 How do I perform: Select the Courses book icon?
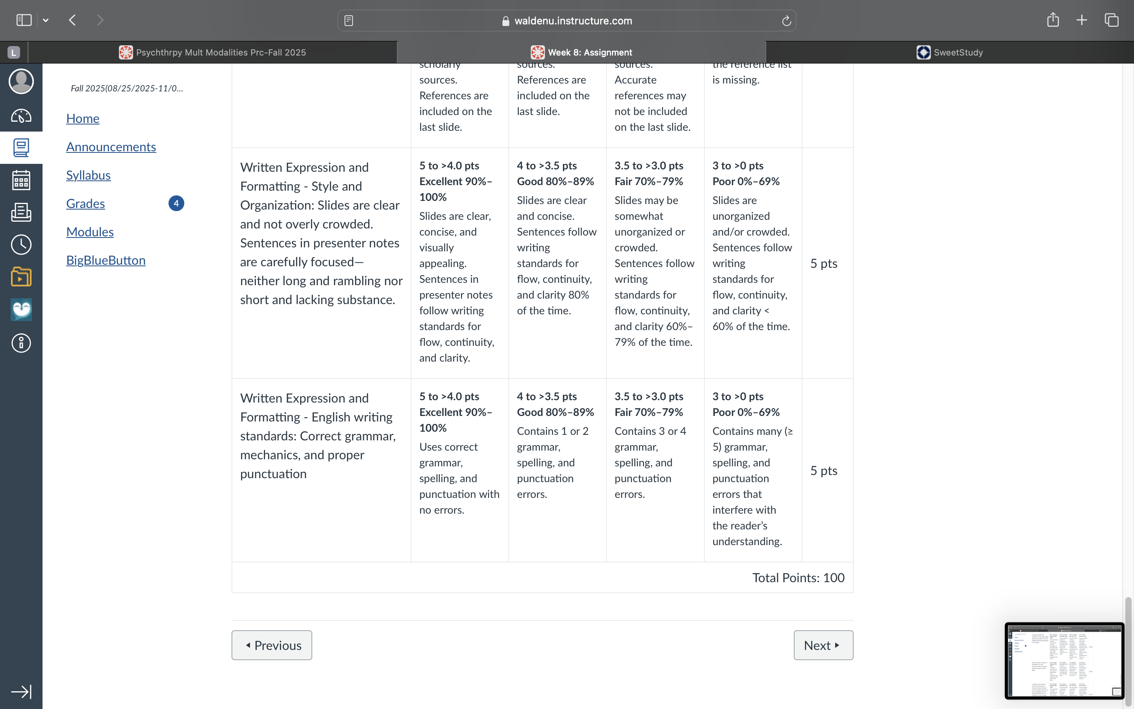pos(21,148)
